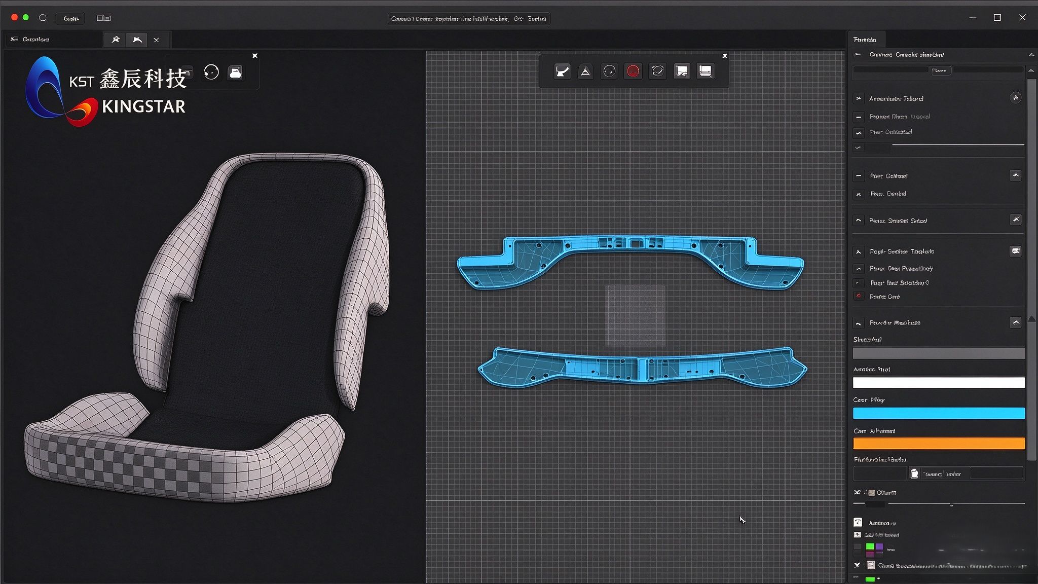Toggle the x-marked checkbox for 'Faes Gantel' row

859,194
